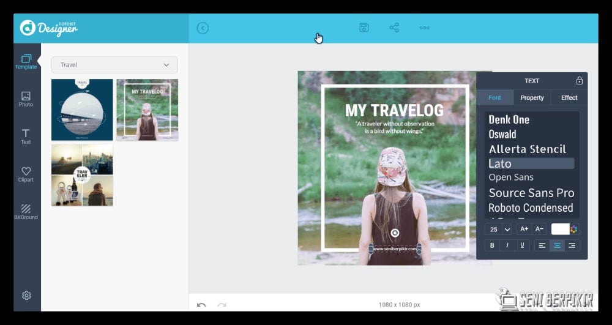The height and width of the screenshot is (325, 612).
Task: Click the undo arrow
Action: (201, 305)
